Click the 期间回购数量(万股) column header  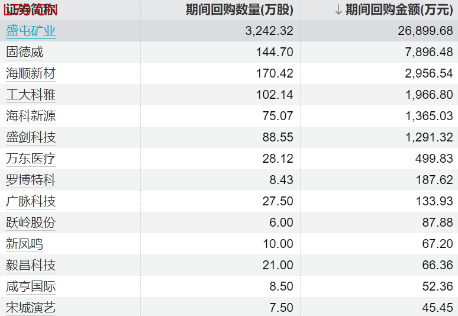point(239,10)
